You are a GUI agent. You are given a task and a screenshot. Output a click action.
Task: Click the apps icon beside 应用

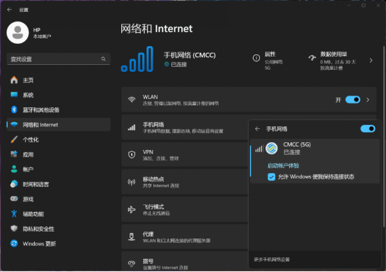pyautogui.click(x=14, y=154)
